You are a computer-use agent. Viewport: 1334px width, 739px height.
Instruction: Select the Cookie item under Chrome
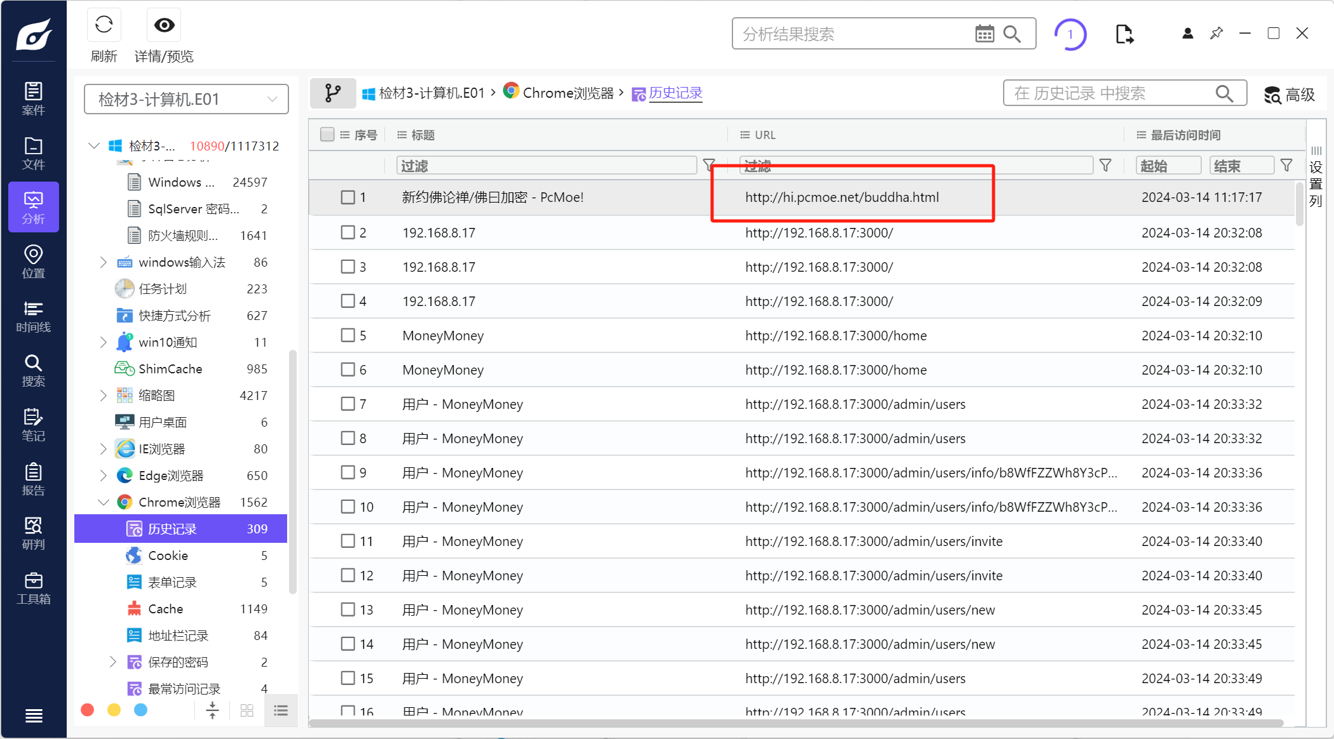click(168, 556)
